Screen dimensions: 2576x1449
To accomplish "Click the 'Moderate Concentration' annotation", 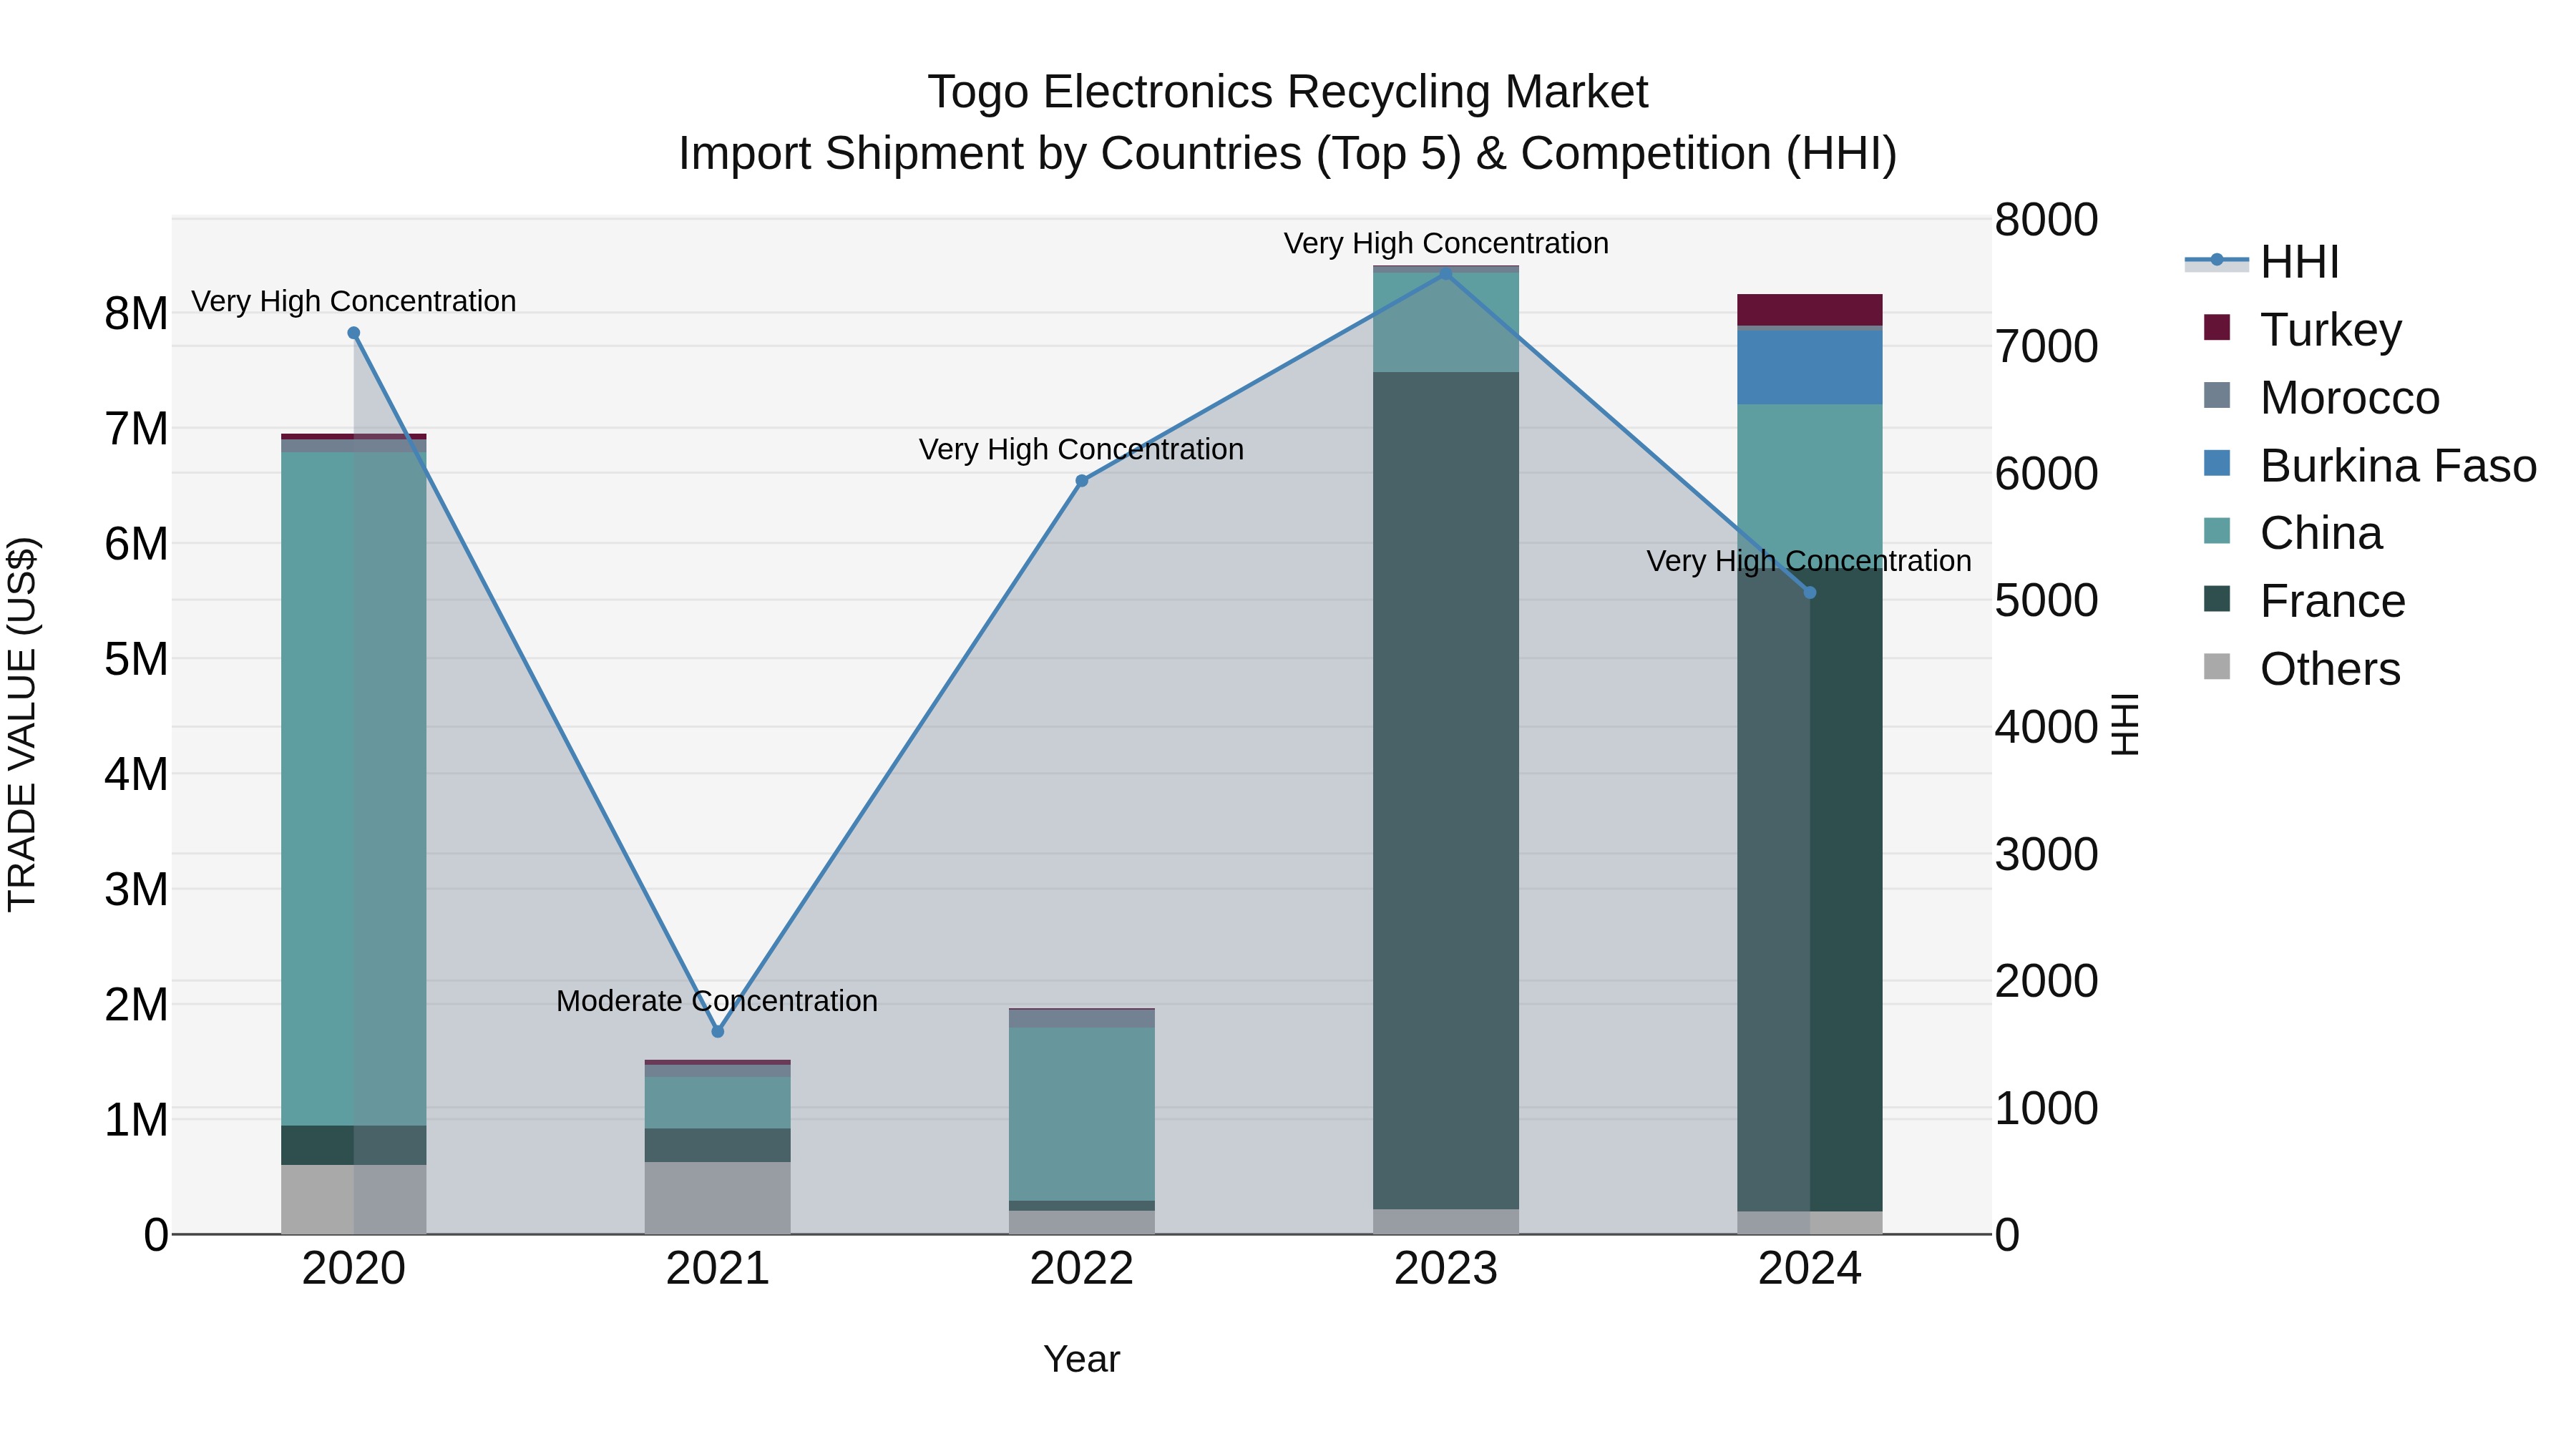I will [717, 1001].
